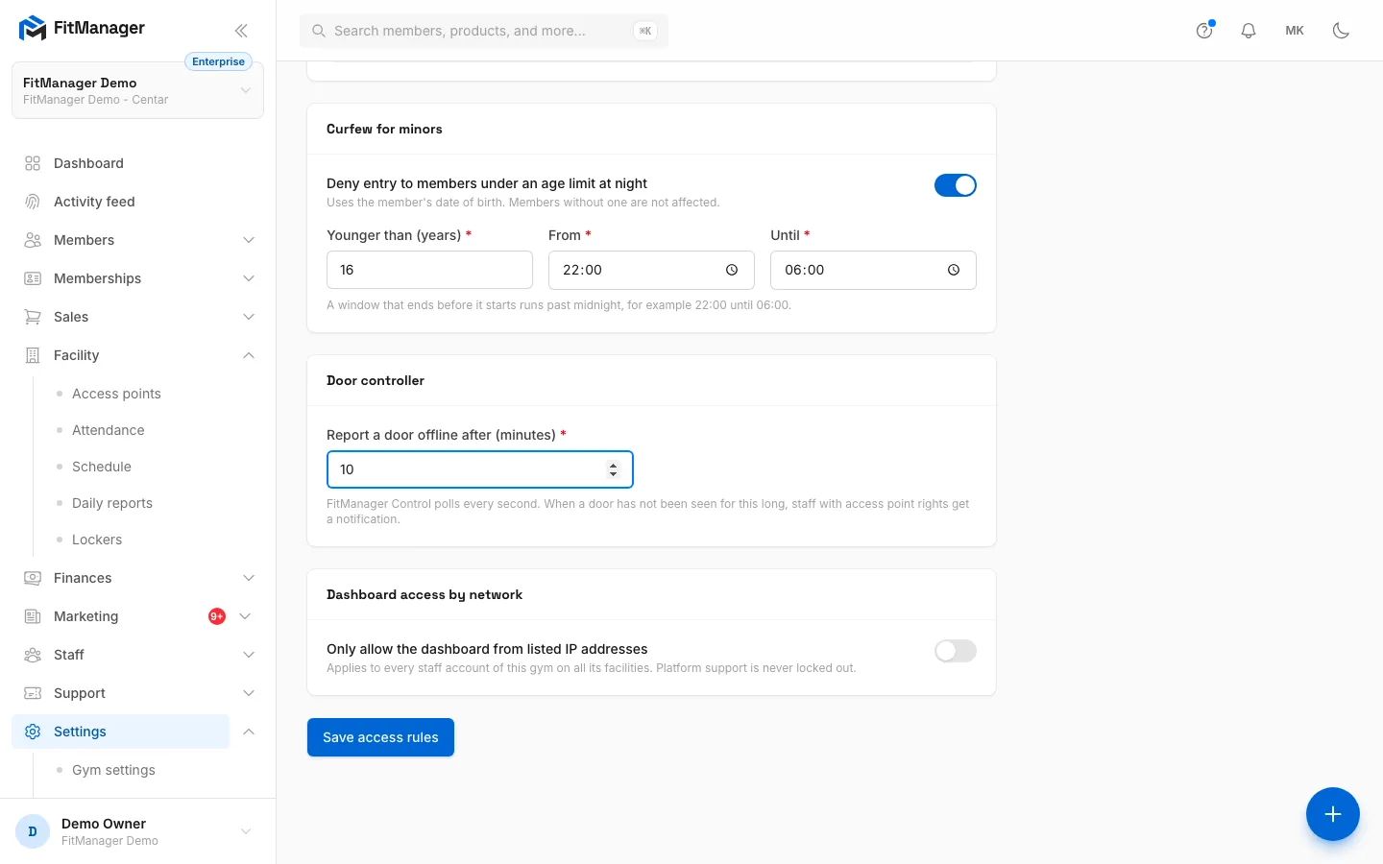Click the Finances cash icon
The image size is (1383, 864).
pyautogui.click(x=33, y=578)
